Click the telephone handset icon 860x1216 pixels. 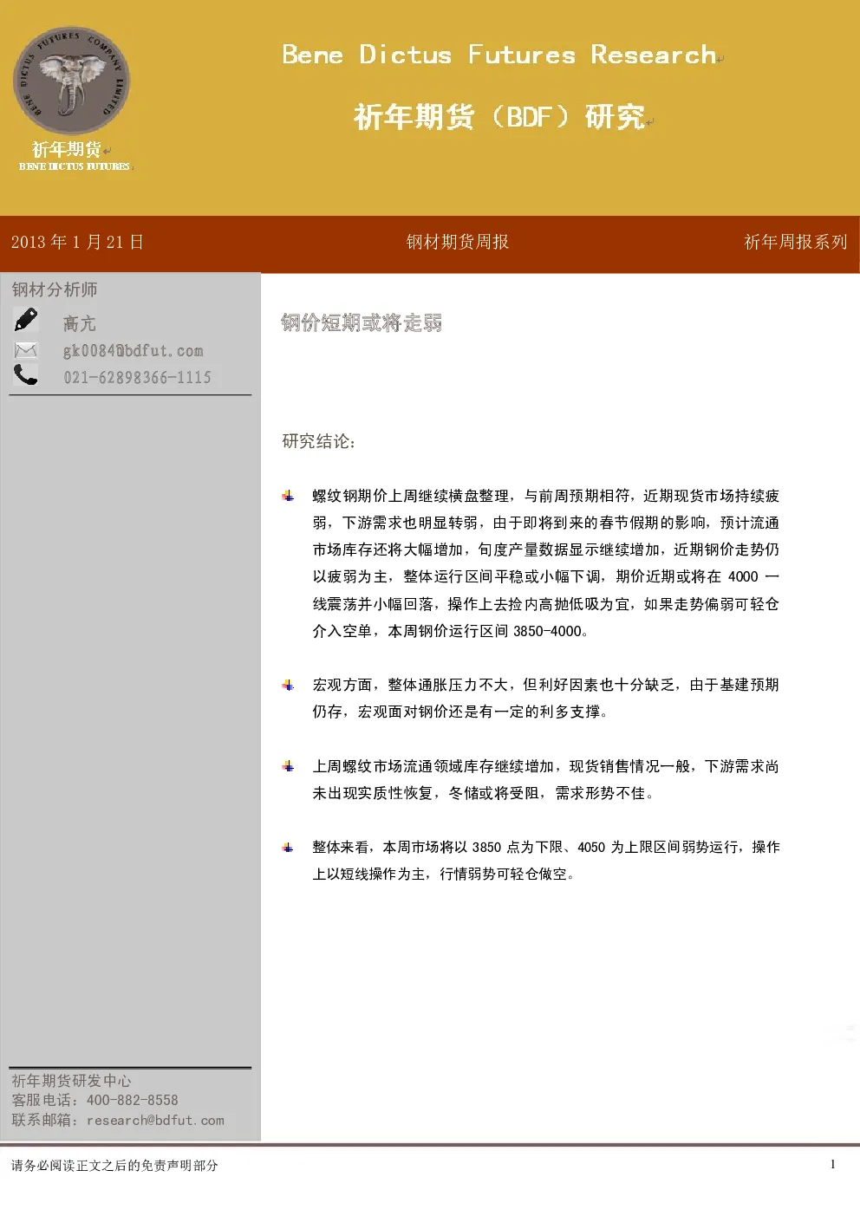[x=26, y=374]
